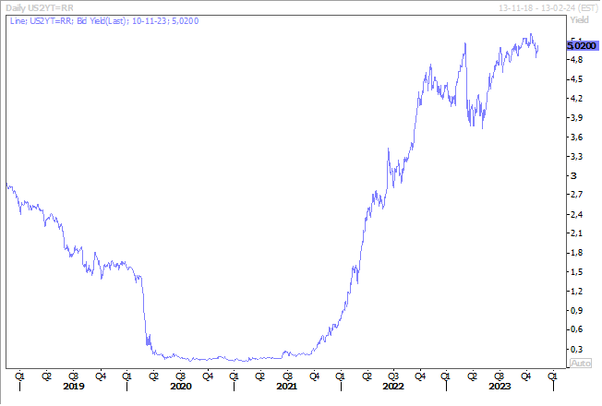602x406 pixels.
Task: Click the 3.9 tick on yield axis
Action: tap(577, 117)
